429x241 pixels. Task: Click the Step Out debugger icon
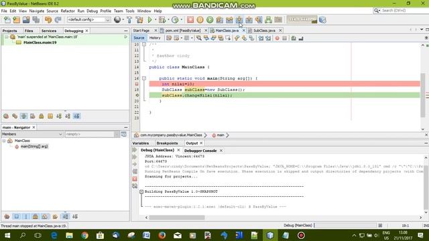[x=249, y=19]
